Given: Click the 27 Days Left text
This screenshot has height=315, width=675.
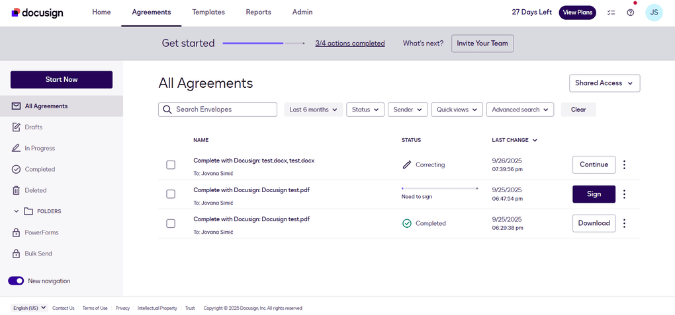Looking at the screenshot, I should pyautogui.click(x=531, y=13).
